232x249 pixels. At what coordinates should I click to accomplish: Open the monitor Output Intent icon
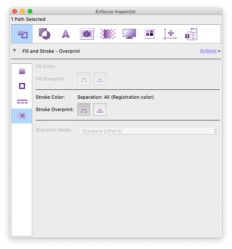coord(129,34)
